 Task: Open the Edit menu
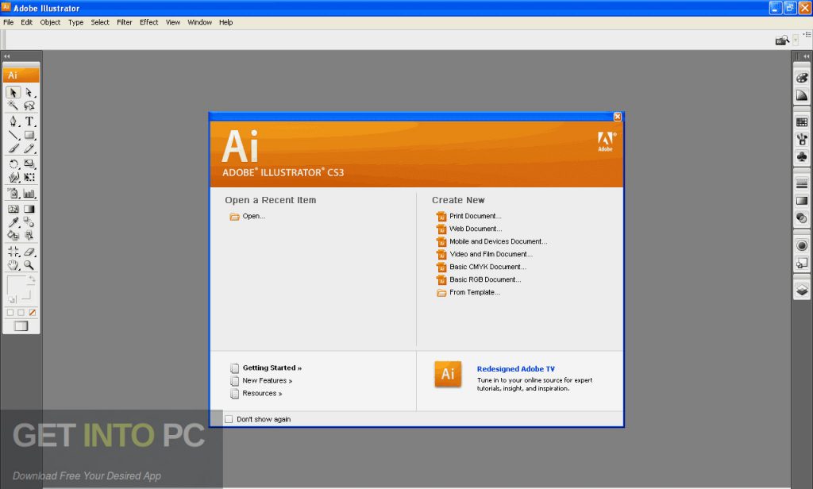[x=26, y=22]
